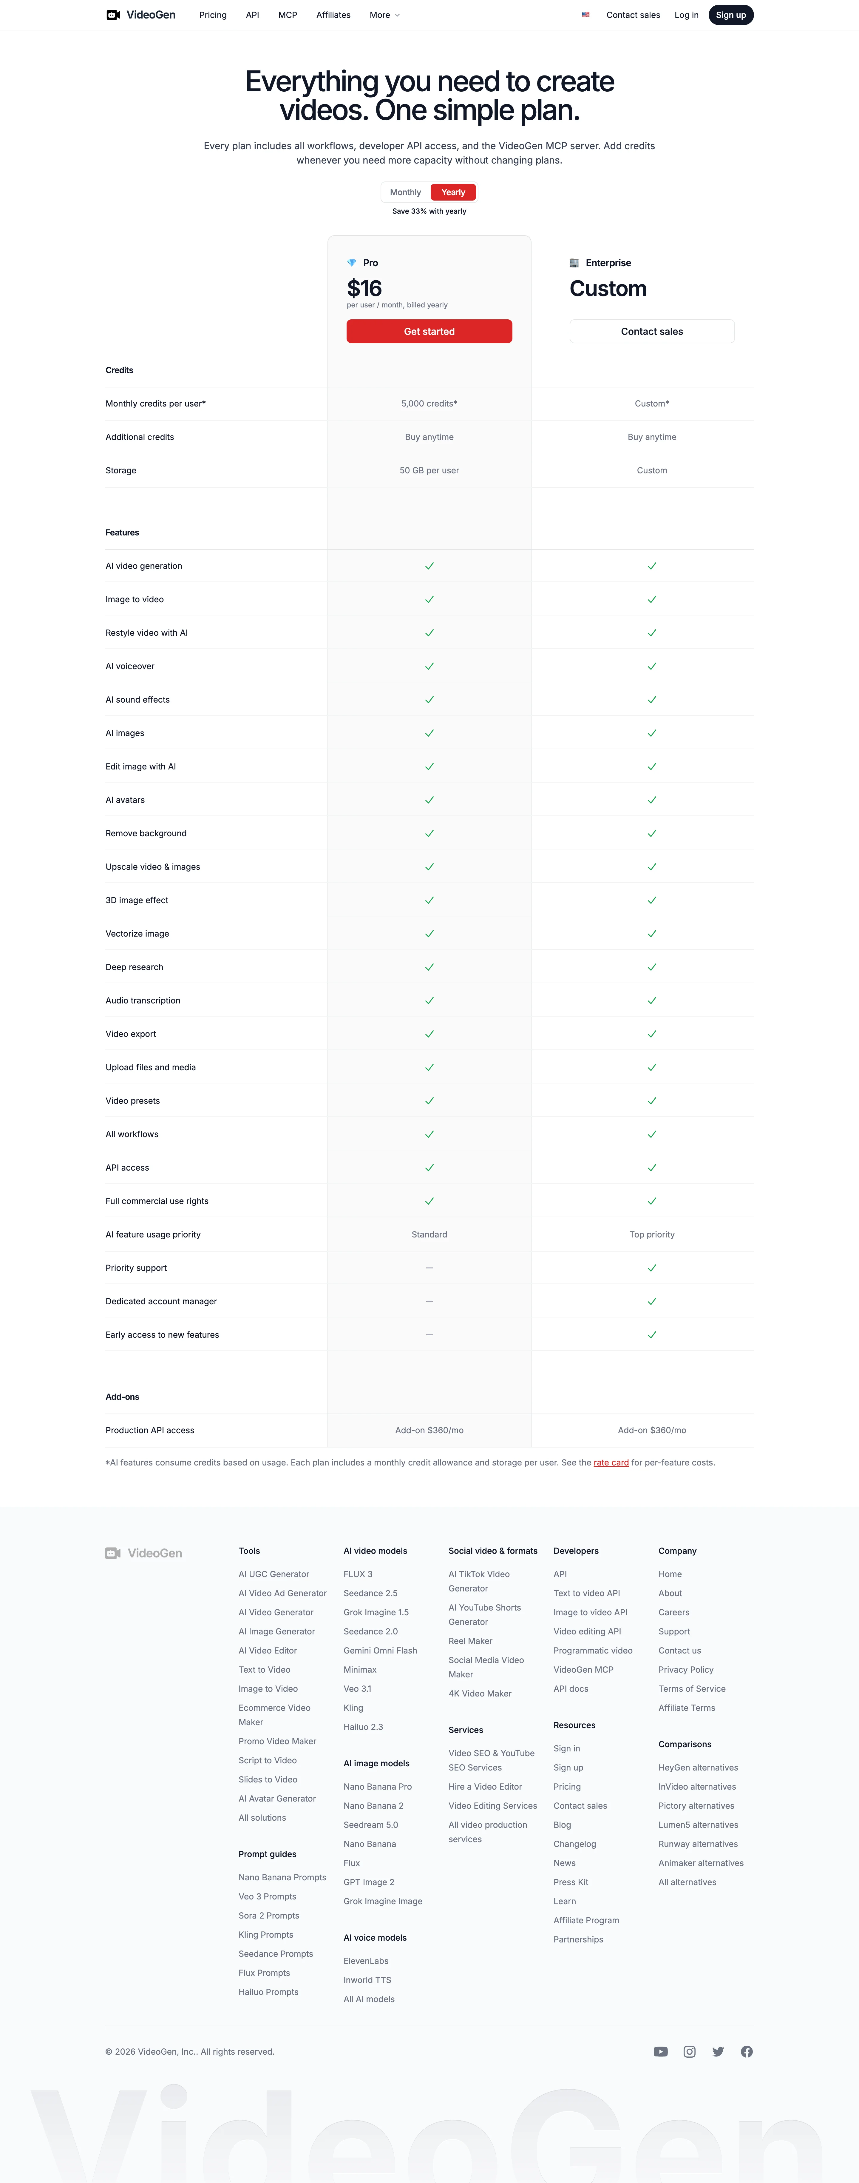Switch billing to Monthly
The image size is (859, 2183).
click(405, 193)
